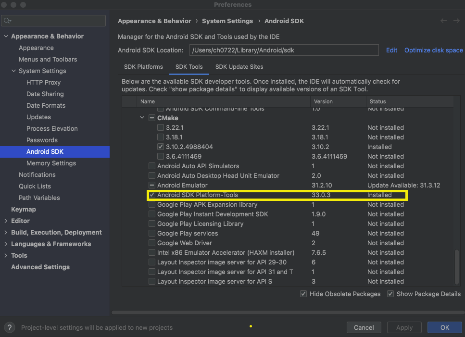
Task: Expand the Tools section chevron
Action: 6,255
